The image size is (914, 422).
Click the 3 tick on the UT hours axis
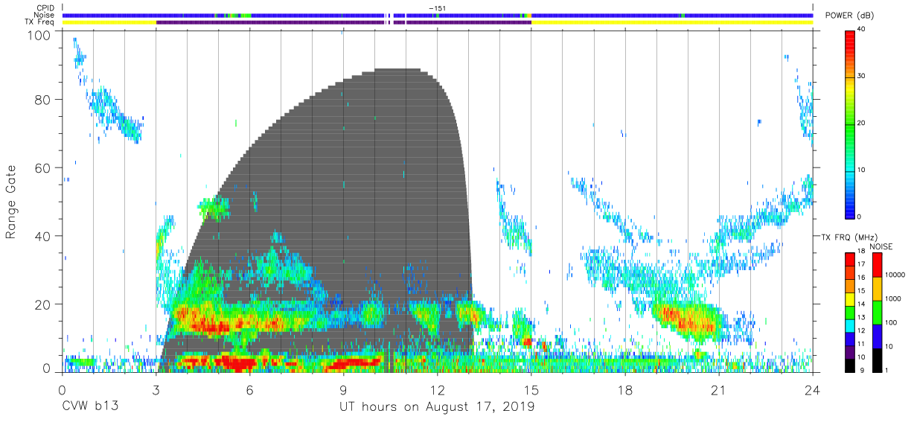[x=156, y=389]
